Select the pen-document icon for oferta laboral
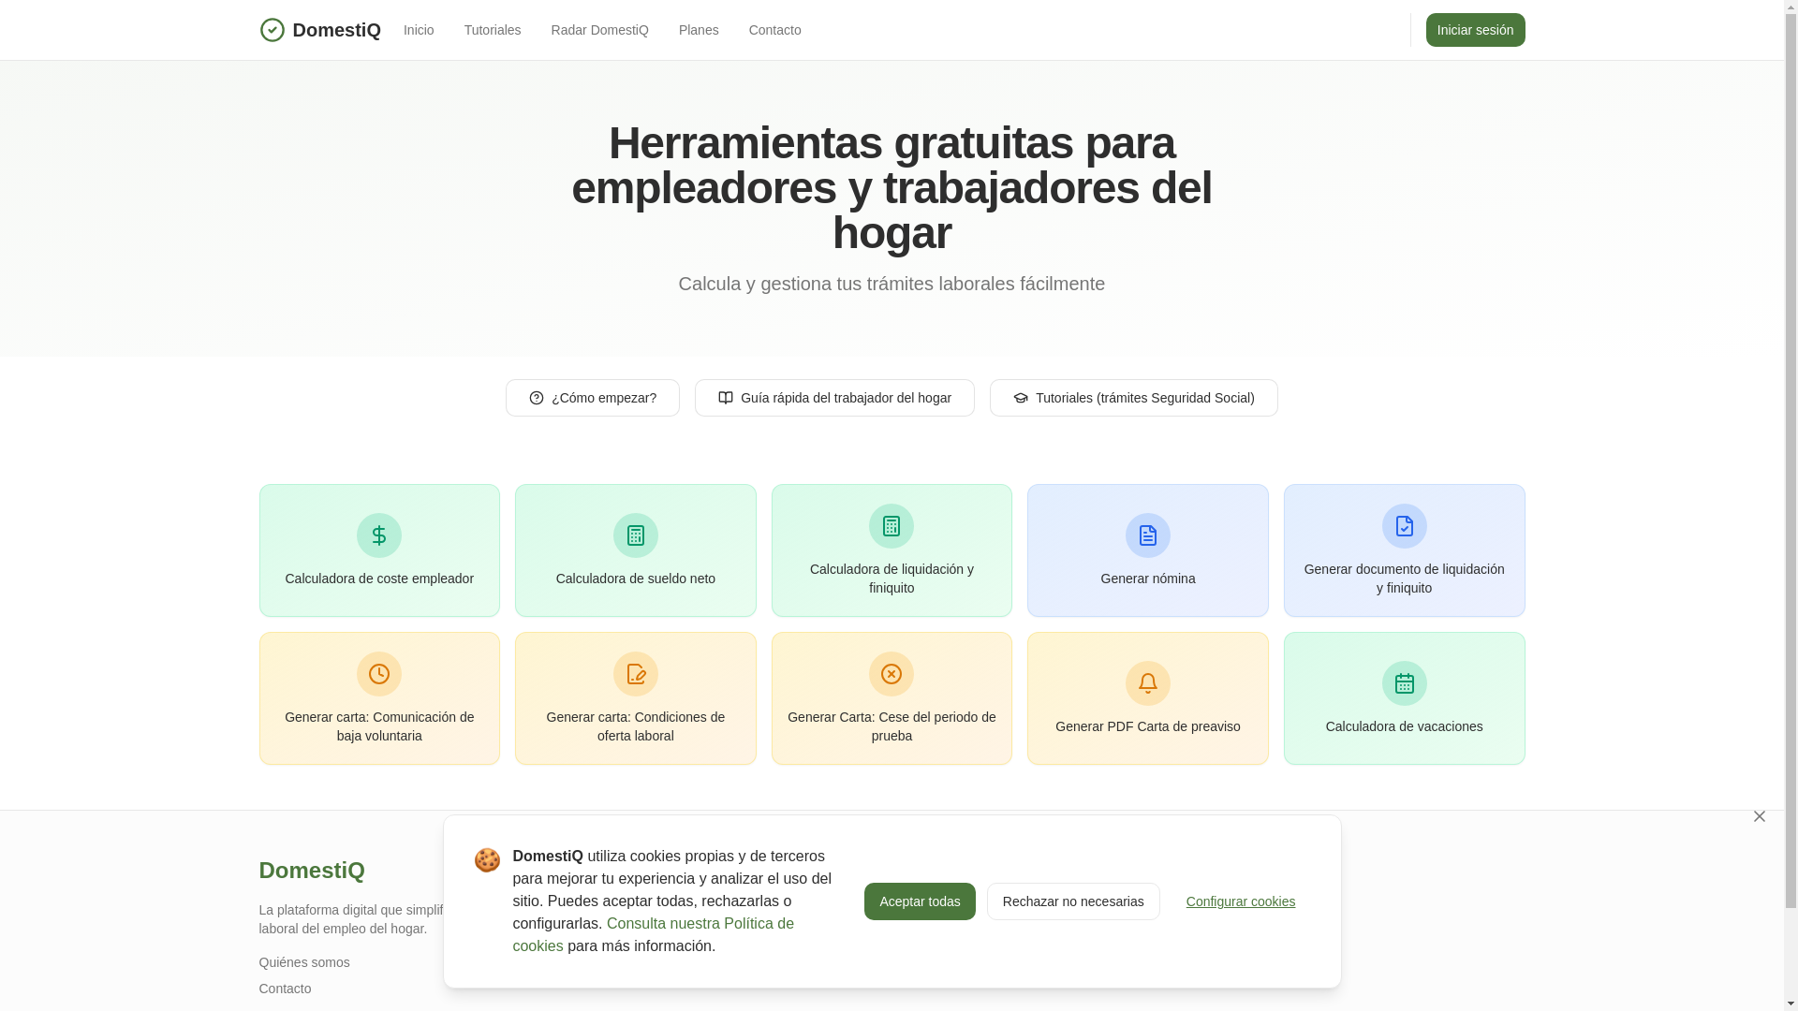Image resolution: width=1798 pixels, height=1011 pixels. (636, 674)
